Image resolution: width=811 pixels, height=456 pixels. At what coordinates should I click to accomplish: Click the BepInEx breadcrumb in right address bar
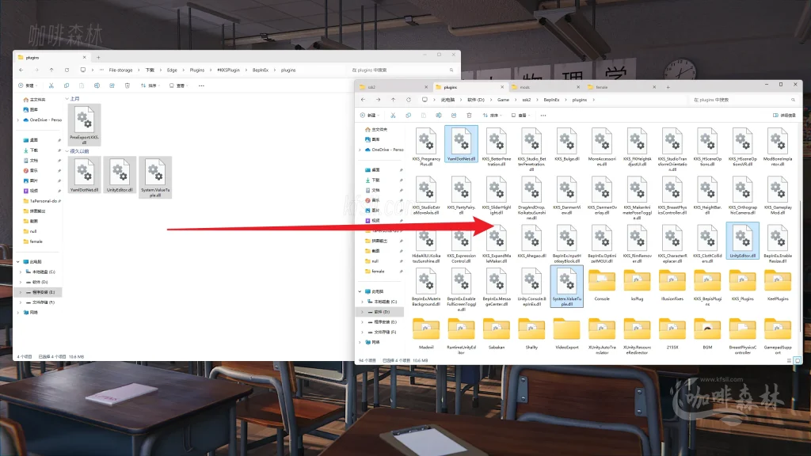coord(550,100)
